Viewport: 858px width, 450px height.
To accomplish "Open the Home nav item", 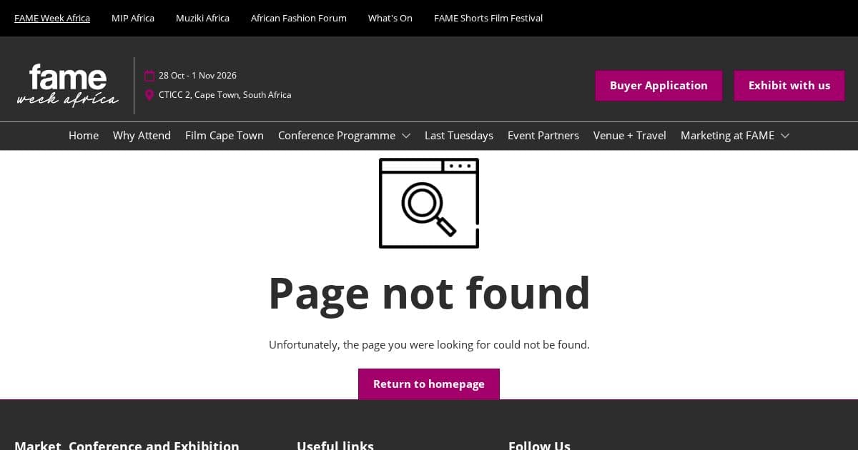I will pyautogui.click(x=84, y=136).
